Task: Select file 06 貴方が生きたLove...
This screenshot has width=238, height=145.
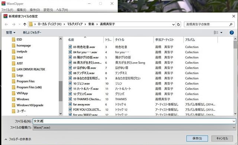Action: pyautogui.click(x=87, y=63)
